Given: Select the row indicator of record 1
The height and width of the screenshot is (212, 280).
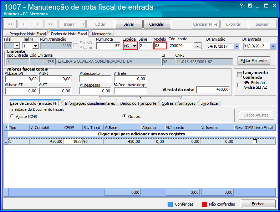Looking at the screenshot, I should 6,141.
